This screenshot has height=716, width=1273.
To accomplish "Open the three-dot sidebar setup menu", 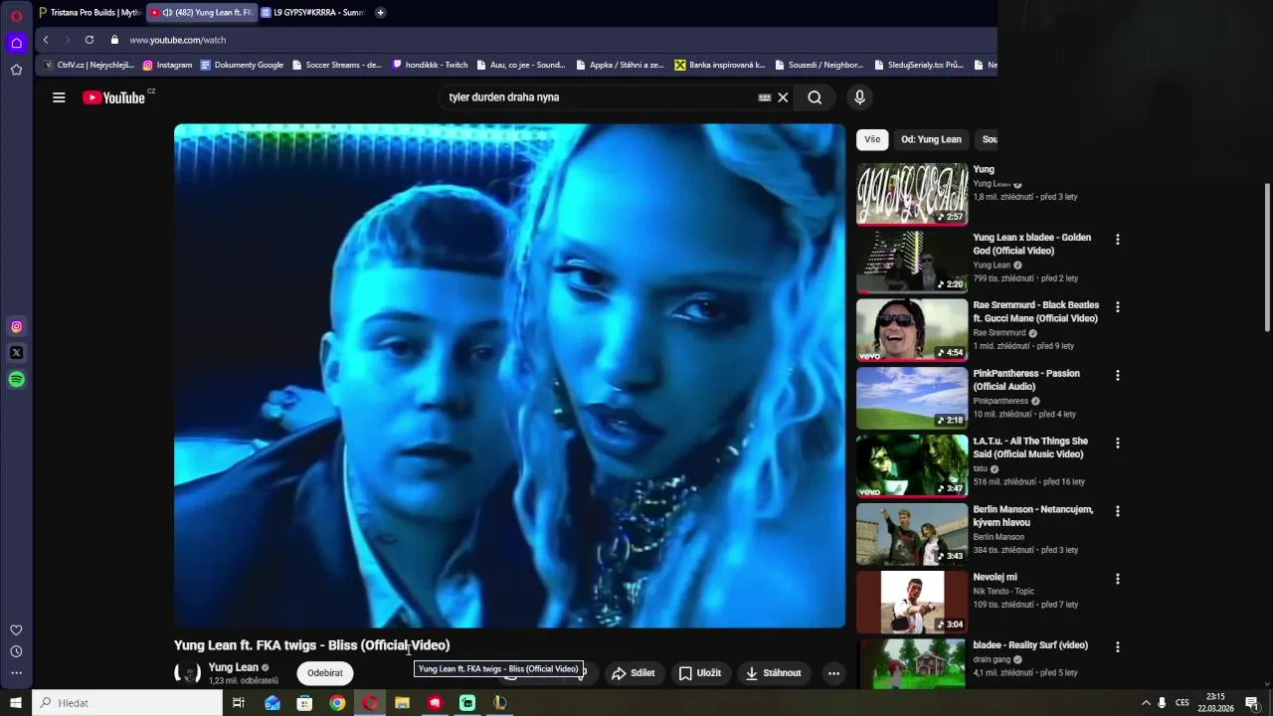I will click(x=16, y=672).
